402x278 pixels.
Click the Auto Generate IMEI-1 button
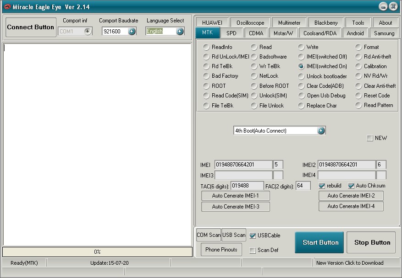coord(235,196)
